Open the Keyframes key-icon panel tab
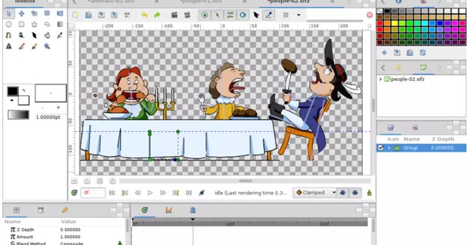The image size is (467, 245). click(x=65, y=210)
